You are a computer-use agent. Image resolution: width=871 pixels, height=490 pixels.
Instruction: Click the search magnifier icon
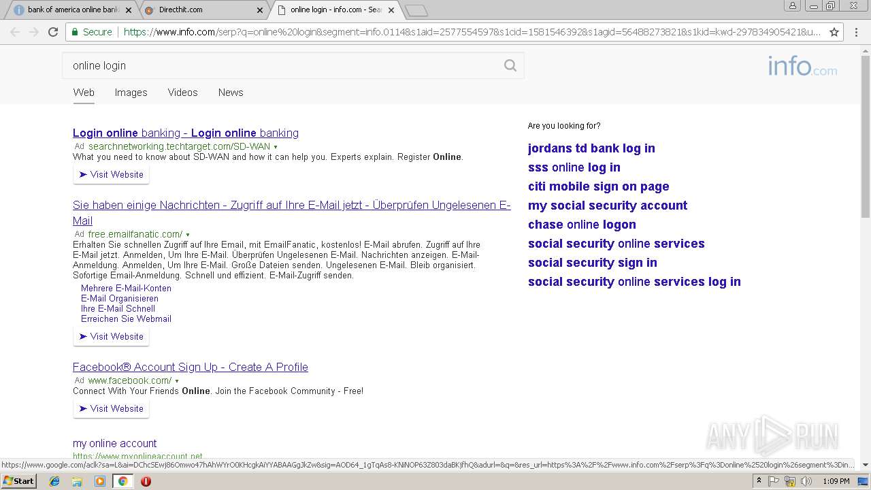coord(510,65)
